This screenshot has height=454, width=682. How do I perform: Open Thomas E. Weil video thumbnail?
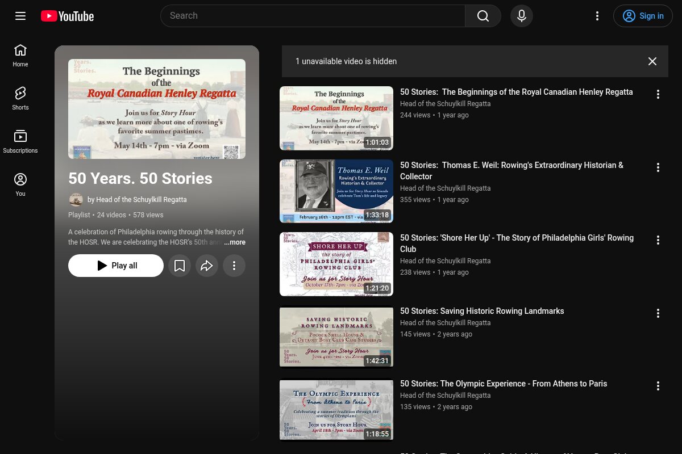(336, 191)
